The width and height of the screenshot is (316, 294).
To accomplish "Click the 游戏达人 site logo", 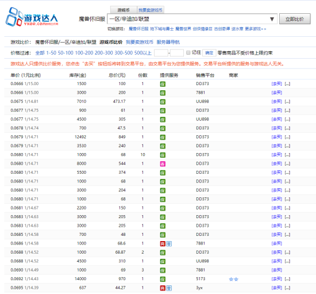I will click(32, 17).
